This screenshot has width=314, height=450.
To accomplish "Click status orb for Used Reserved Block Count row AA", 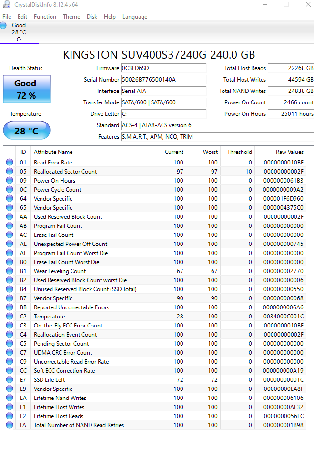I will click(10, 217).
